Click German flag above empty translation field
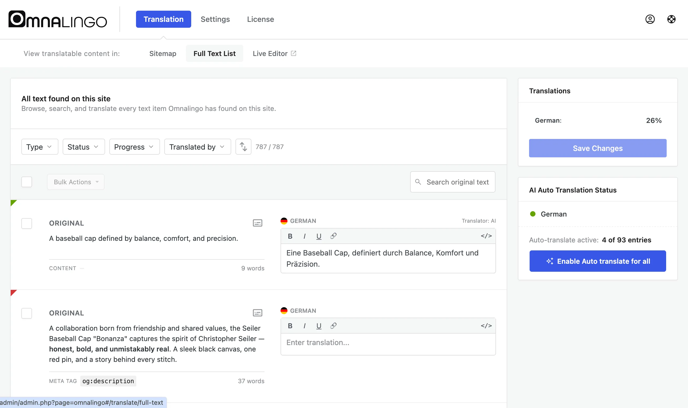This screenshot has width=688, height=408. [284, 311]
